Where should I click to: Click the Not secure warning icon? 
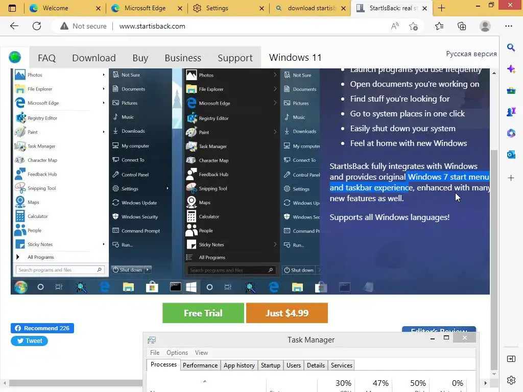tap(64, 26)
